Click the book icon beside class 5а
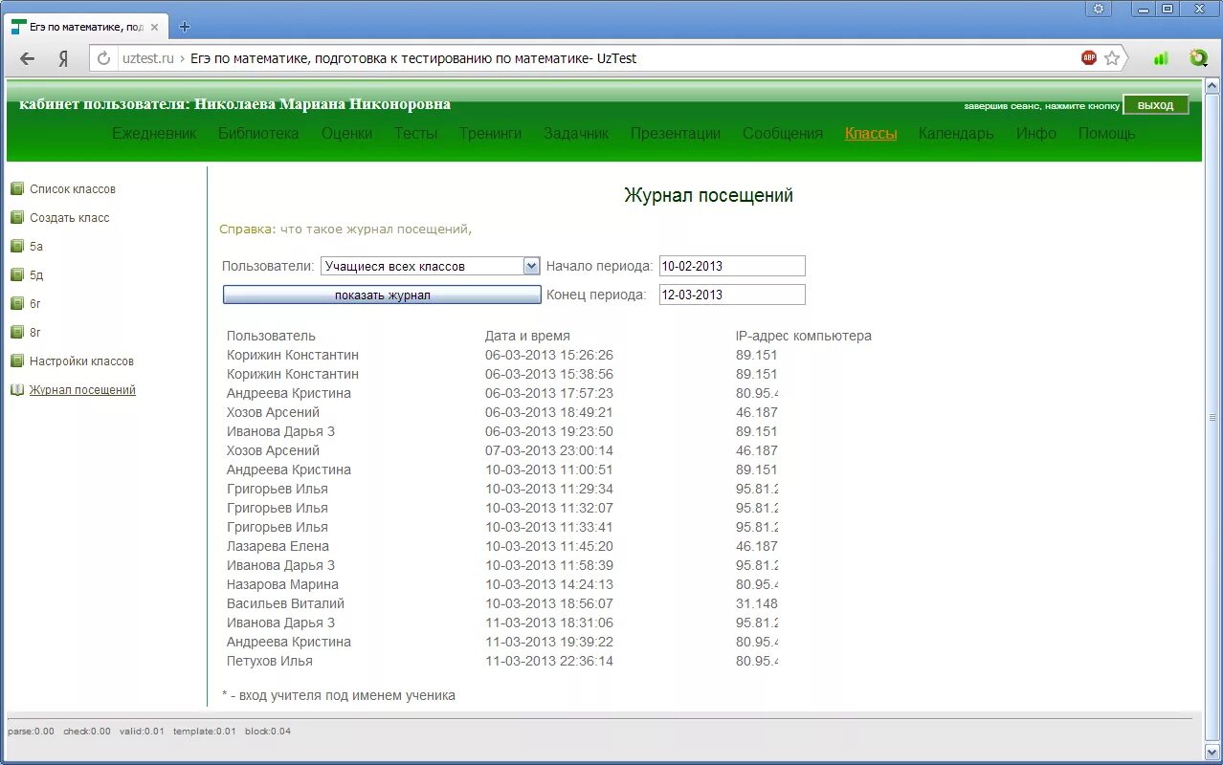This screenshot has width=1223, height=765. [17, 247]
